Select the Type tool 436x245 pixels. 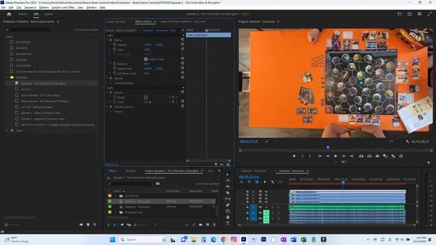click(228, 223)
